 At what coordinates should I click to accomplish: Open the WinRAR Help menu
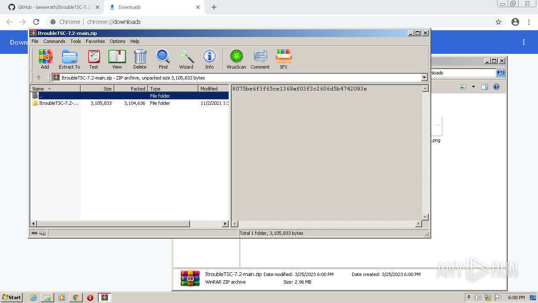[x=135, y=41]
